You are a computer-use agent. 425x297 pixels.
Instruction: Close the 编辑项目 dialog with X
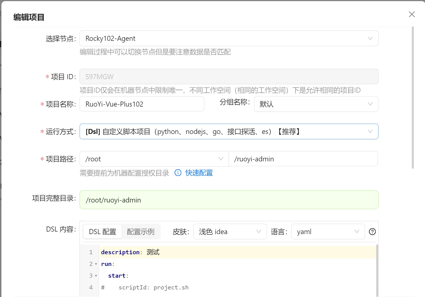412,14
